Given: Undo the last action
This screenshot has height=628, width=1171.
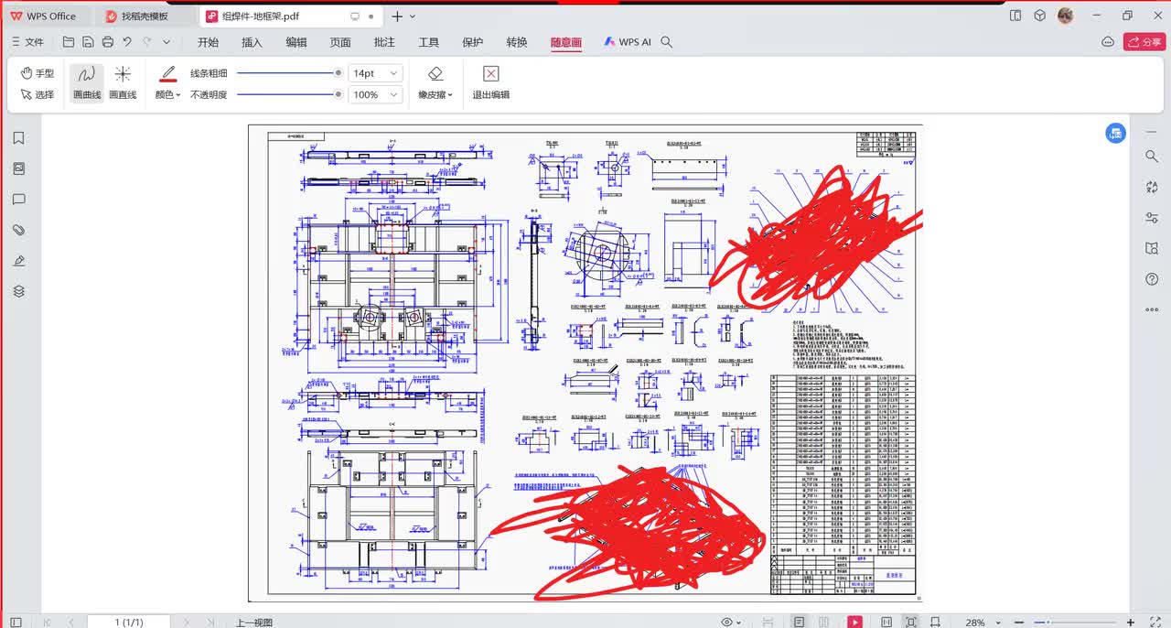Looking at the screenshot, I should click(x=127, y=42).
